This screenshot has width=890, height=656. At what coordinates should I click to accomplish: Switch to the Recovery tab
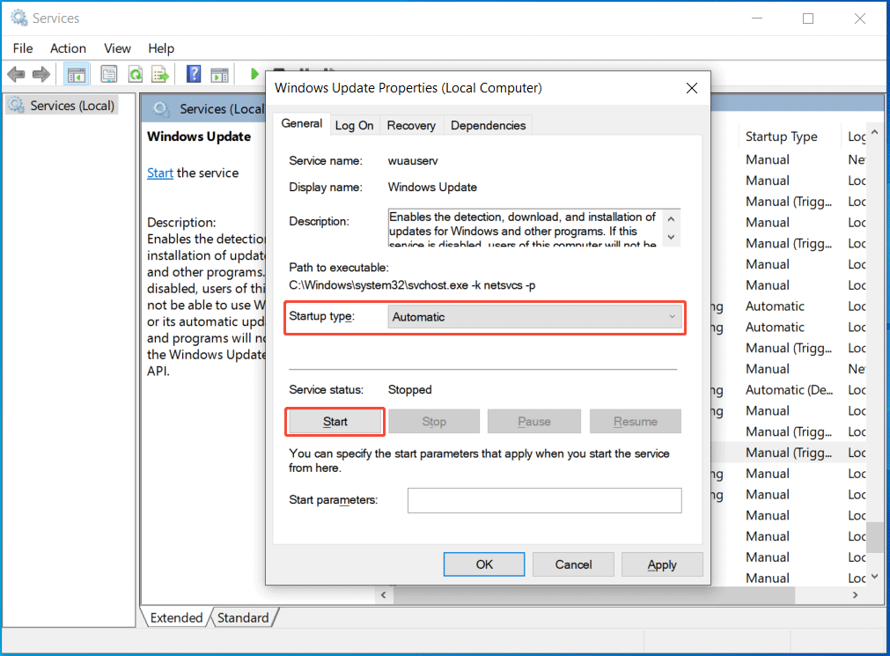pos(410,125)
